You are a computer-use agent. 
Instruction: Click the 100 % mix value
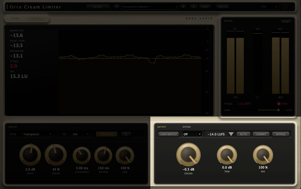tap(263, 168)
